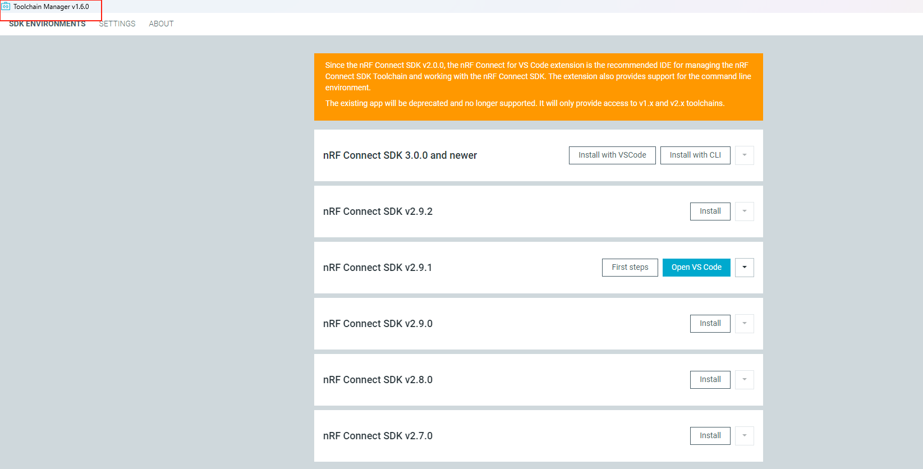Install nRF Connect SDK v2.9.0

(x=710, y=324)
